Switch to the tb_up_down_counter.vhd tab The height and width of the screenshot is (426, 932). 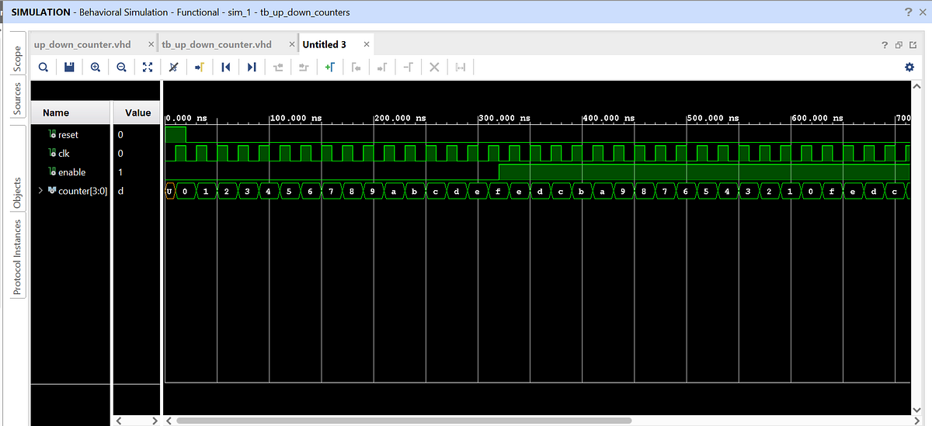tap(217, 44)
